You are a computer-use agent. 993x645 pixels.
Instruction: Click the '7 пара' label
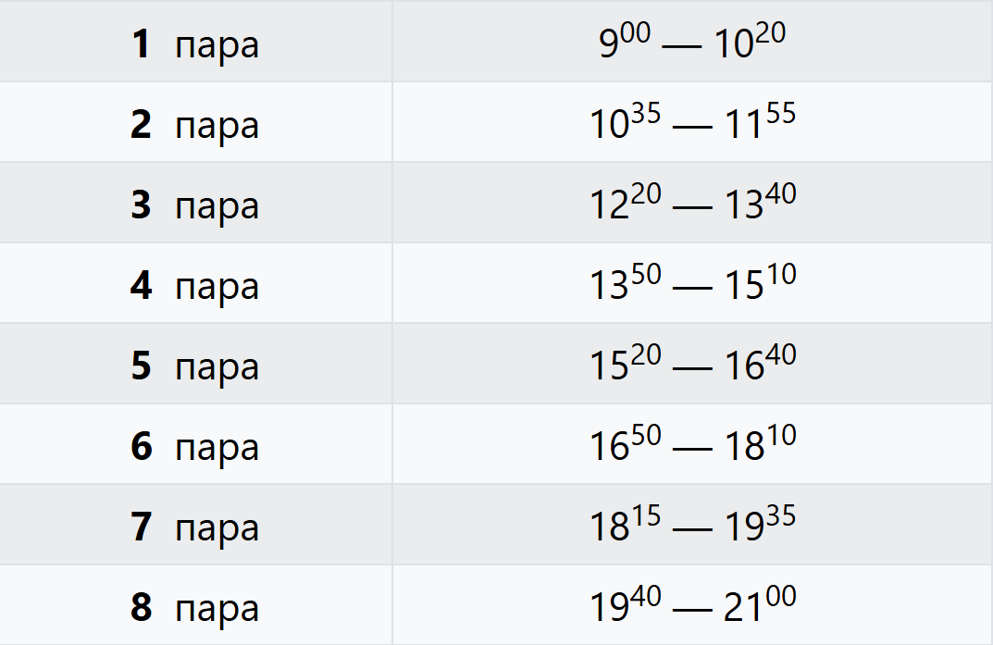[x=195, y=527]
